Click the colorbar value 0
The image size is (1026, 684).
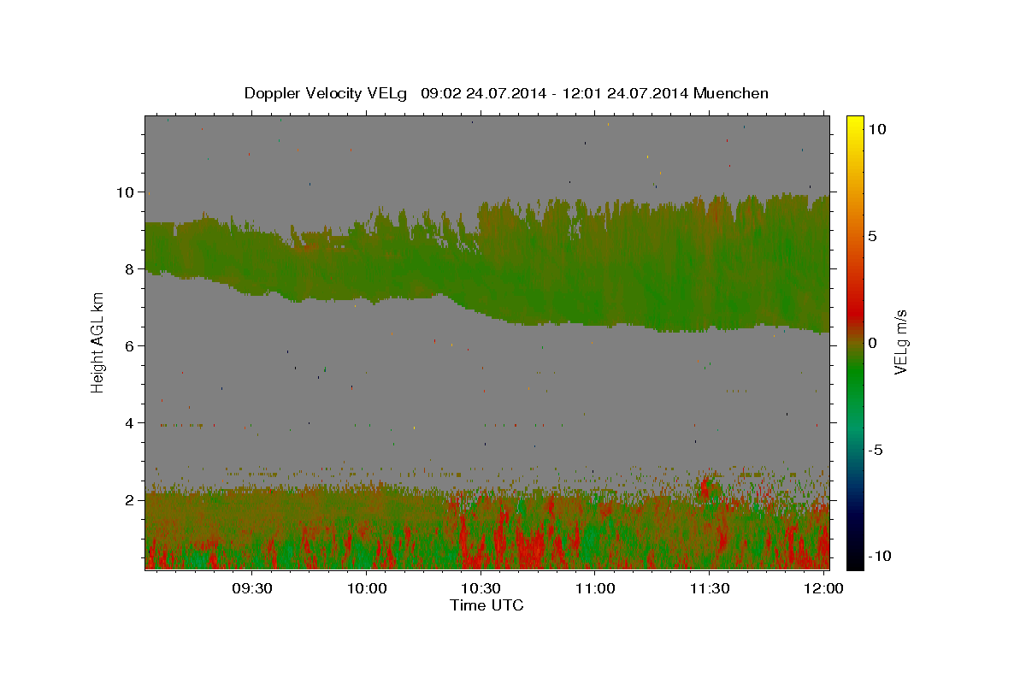[873, 343]
